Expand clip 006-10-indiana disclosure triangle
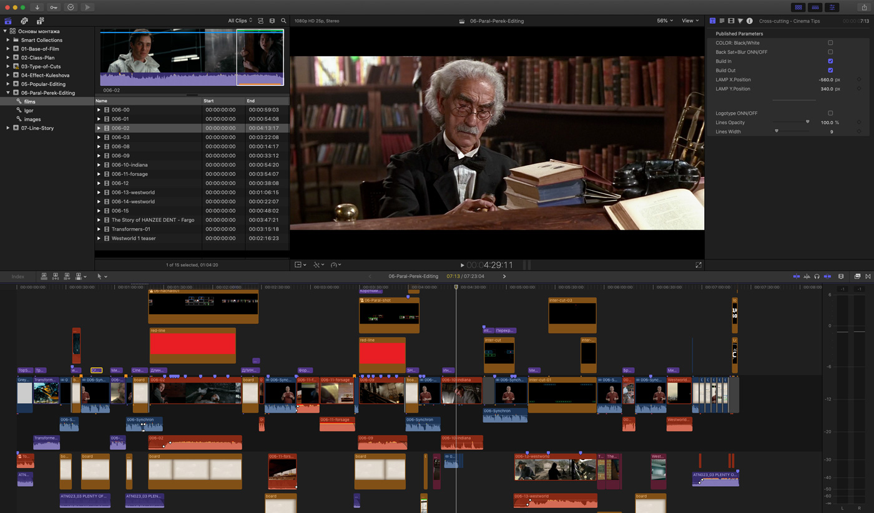 point(99,165)
